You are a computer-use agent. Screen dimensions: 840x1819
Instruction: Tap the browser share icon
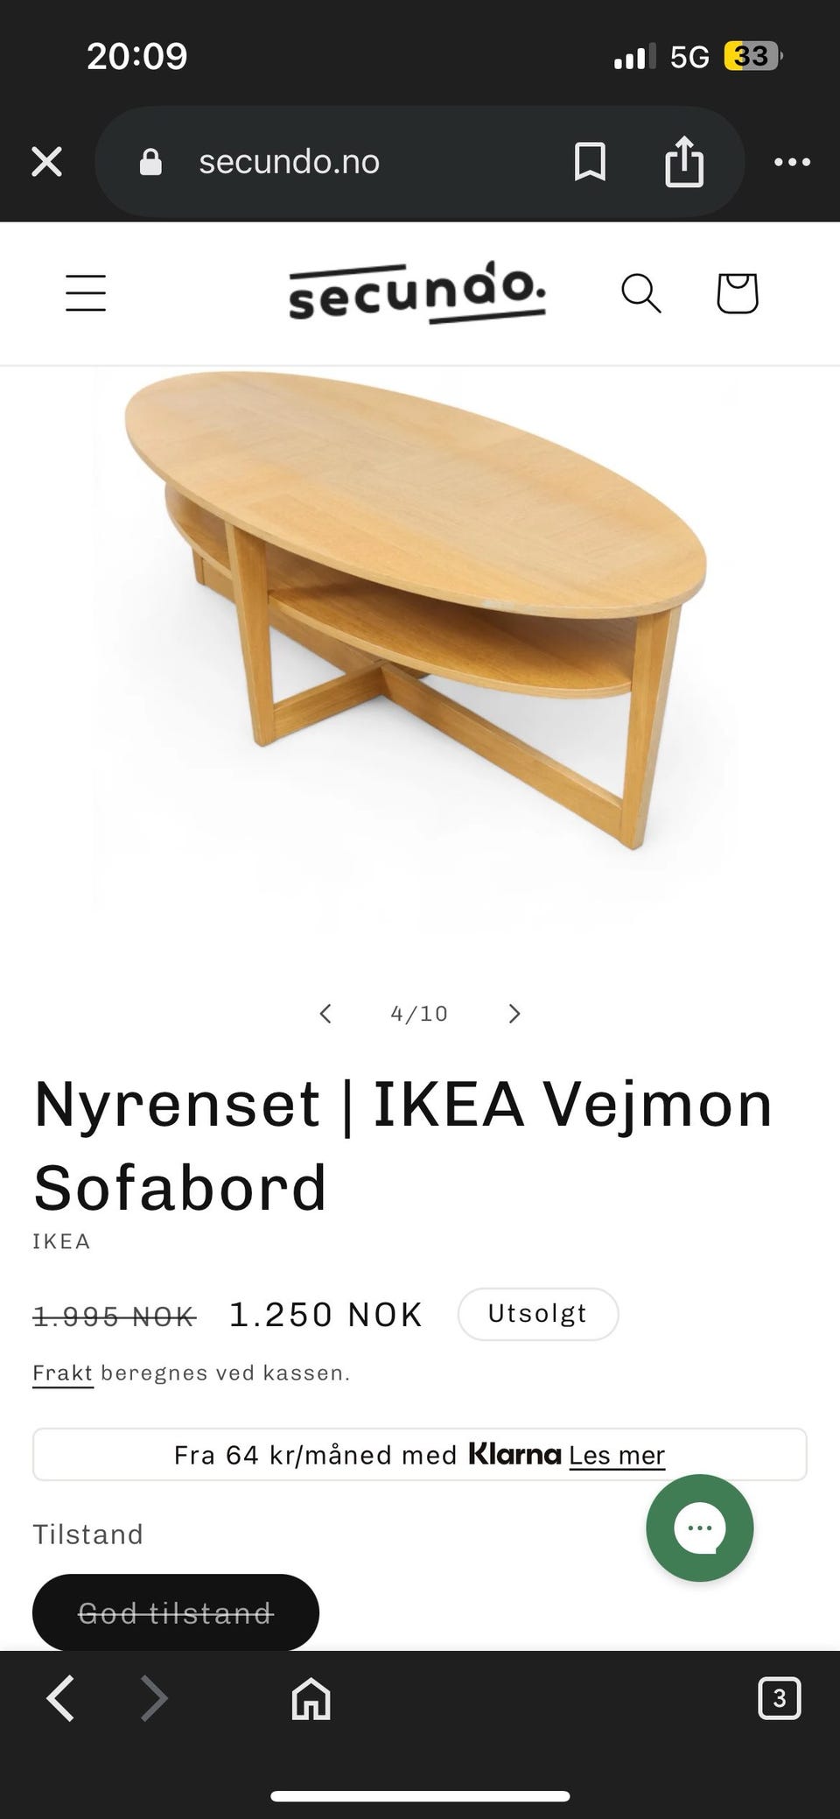tap(684, 162)
